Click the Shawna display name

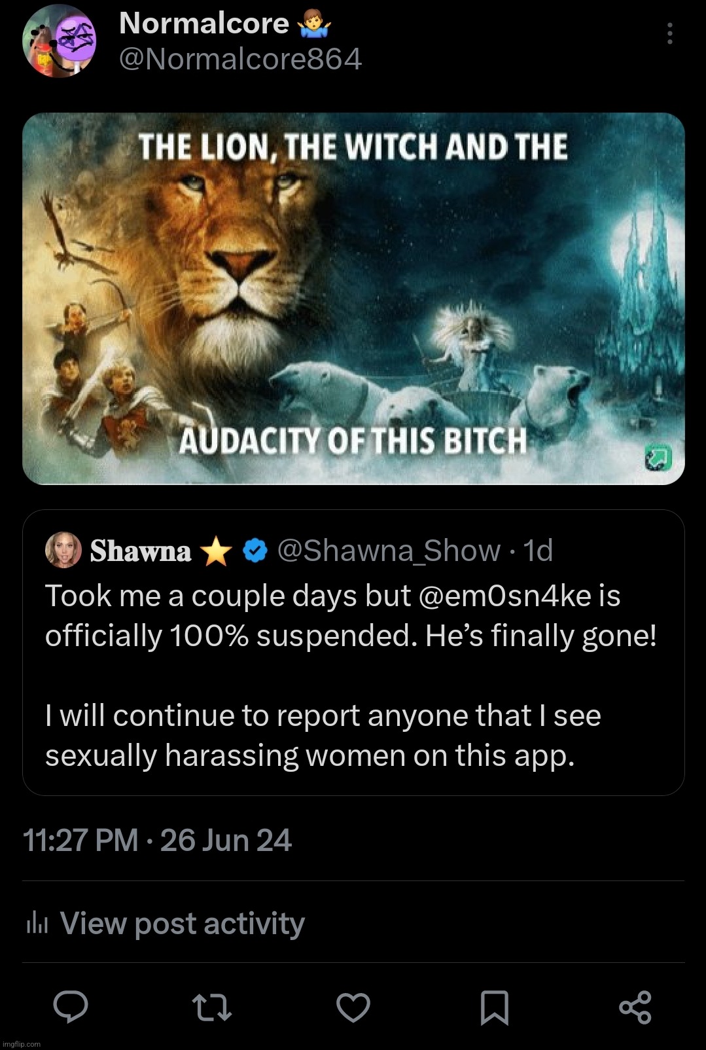coord(141,551)
